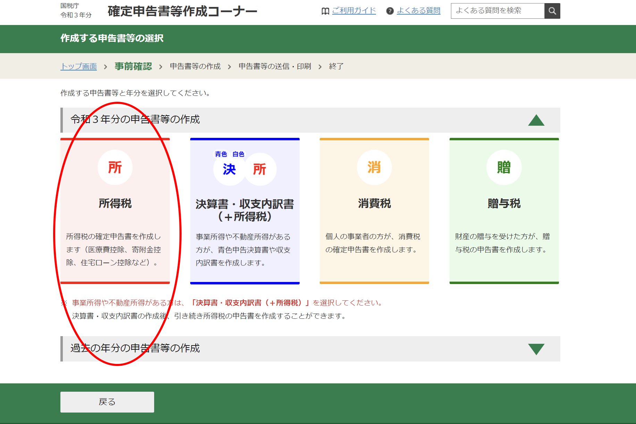
Task: Click the 所 icon in the blue card
Action: 260,169
